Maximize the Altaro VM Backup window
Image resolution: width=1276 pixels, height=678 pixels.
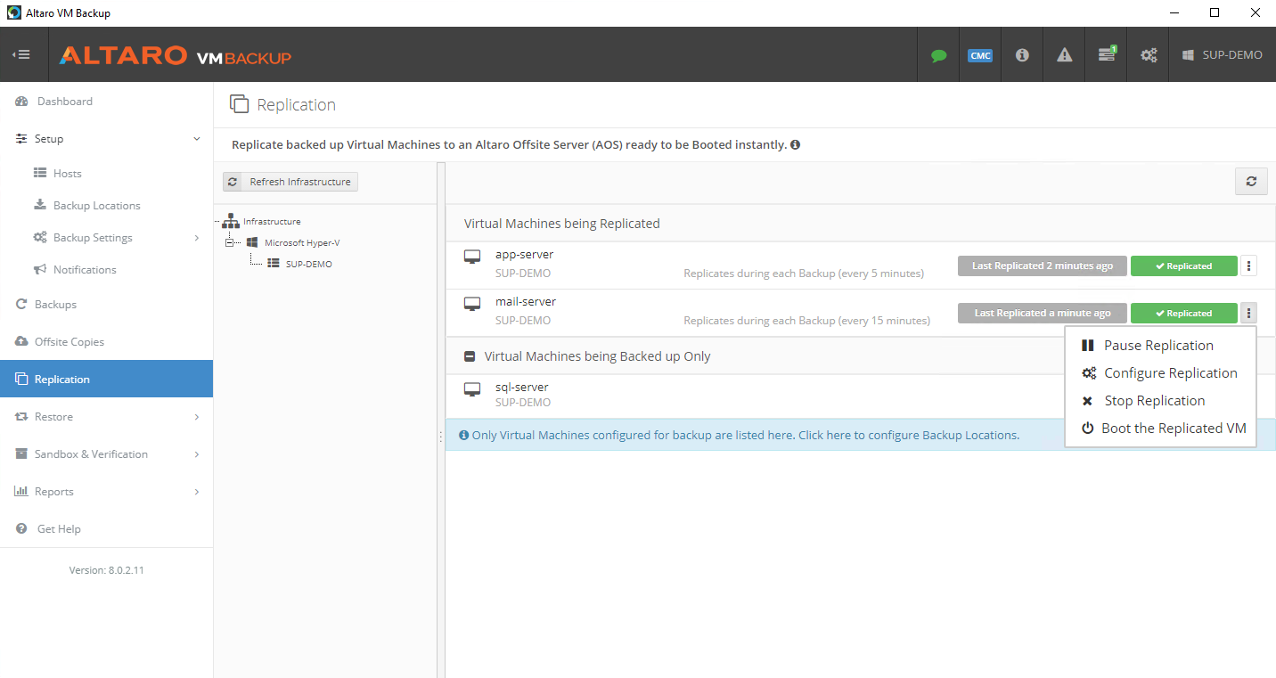pyautogui.click(x=1215, y=12)
